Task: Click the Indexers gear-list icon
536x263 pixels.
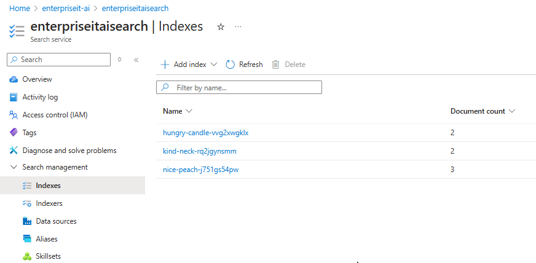Action: 26,203
